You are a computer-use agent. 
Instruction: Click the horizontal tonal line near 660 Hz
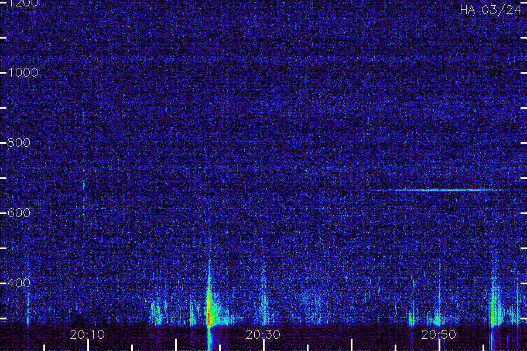(440, 190)
